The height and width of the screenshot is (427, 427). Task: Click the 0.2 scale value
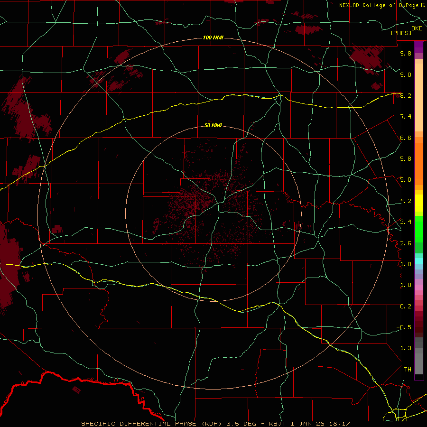(406, 306)
